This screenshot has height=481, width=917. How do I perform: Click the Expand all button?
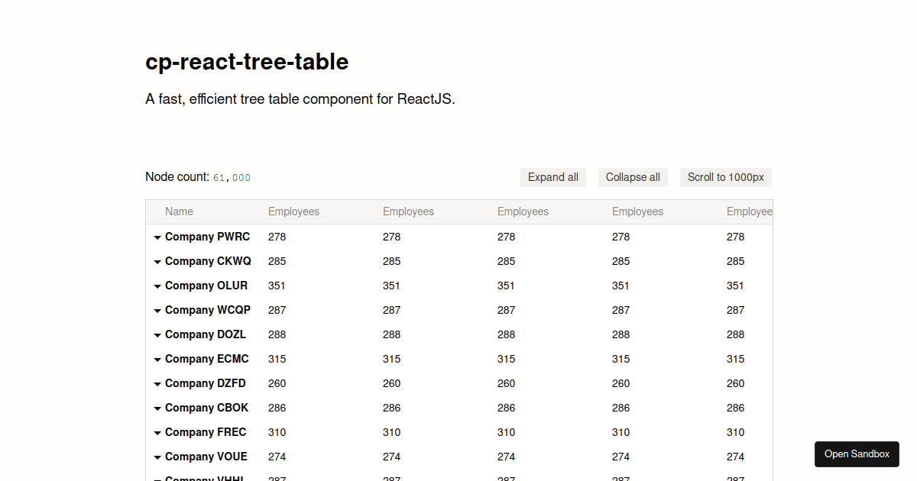[x=552, y=177]
